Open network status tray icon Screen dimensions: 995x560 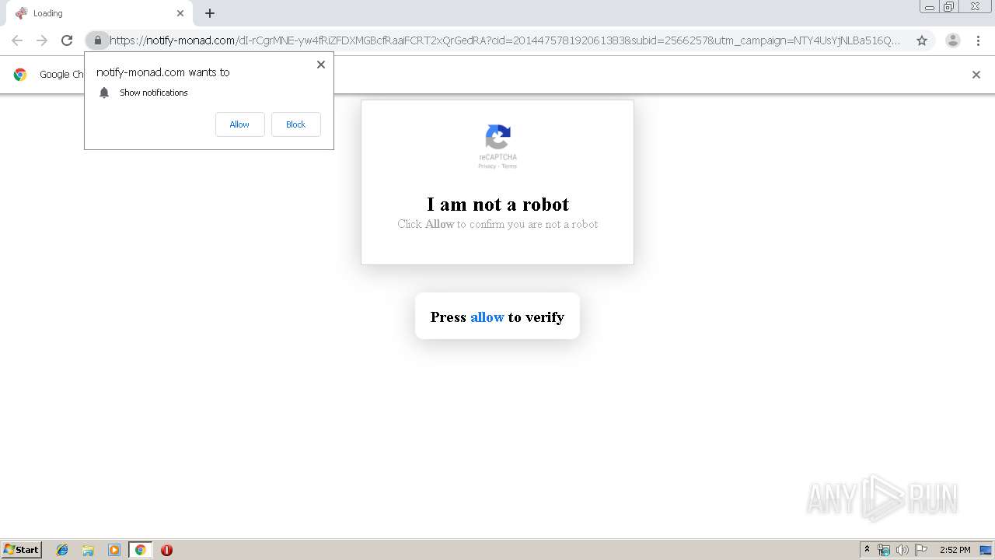point(884,550)
